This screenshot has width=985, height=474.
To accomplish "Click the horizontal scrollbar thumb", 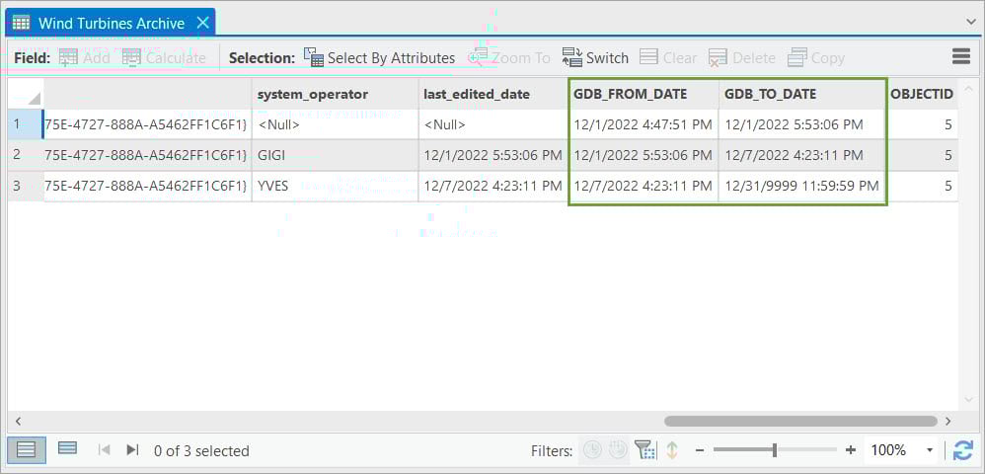I will point(800,421).
